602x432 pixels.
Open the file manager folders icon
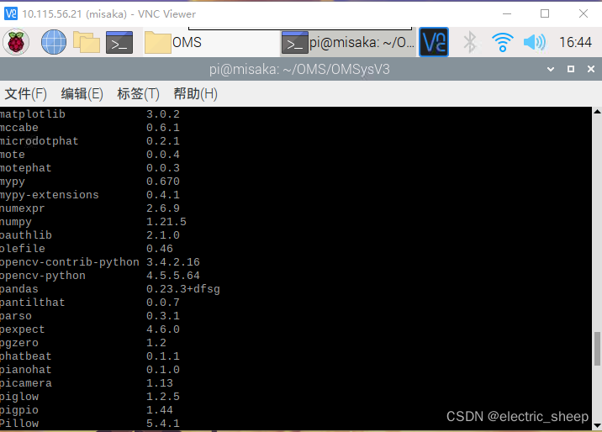87,42
